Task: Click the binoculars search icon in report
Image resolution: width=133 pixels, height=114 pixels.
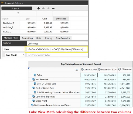Action: (77, 70)
